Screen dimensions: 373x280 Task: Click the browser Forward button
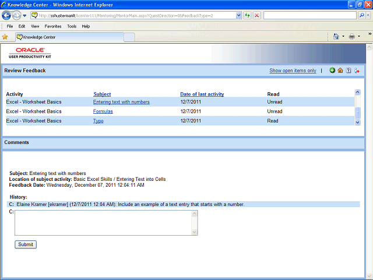16,16
